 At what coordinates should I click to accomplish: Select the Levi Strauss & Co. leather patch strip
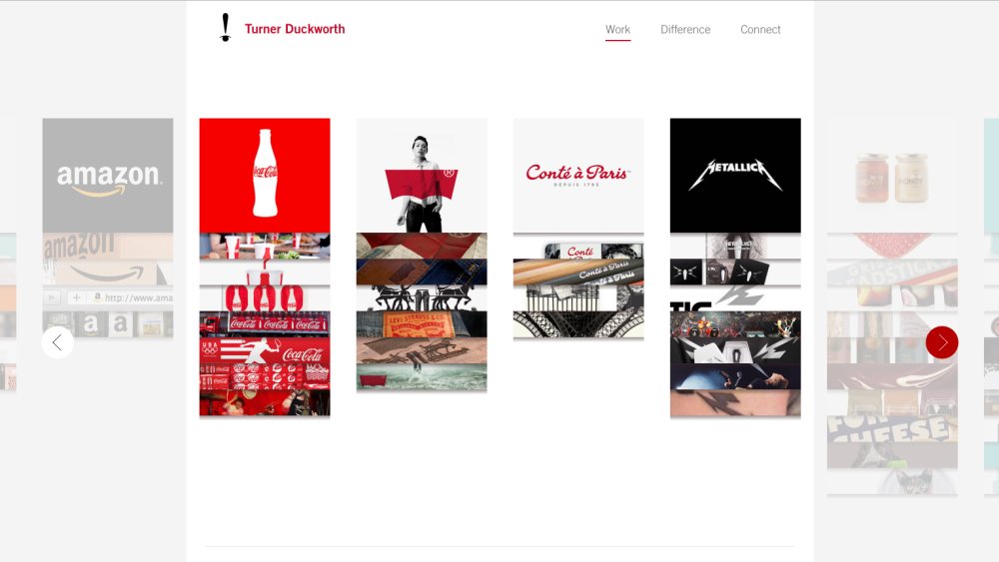click(x=422, y=324)
